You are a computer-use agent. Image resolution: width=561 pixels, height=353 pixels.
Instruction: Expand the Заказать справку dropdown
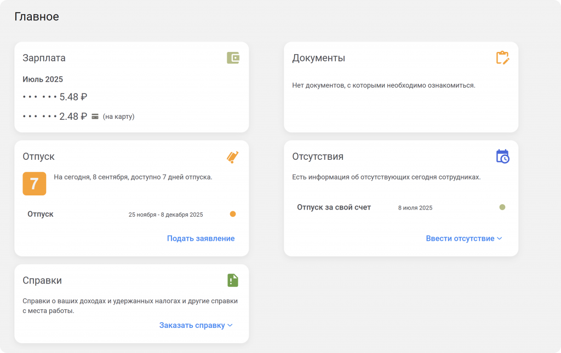pyautogui.click(x=196, y=325)
